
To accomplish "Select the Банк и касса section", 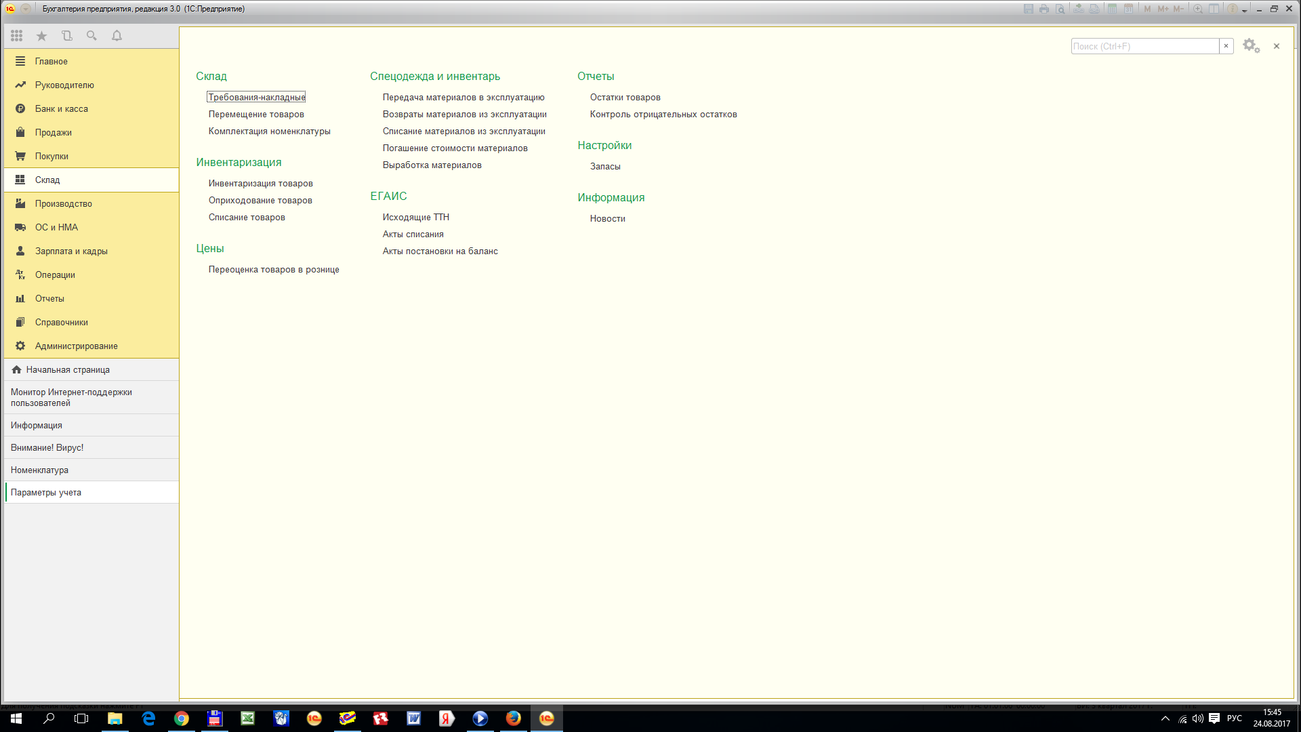I will click(x=61, y=108).
